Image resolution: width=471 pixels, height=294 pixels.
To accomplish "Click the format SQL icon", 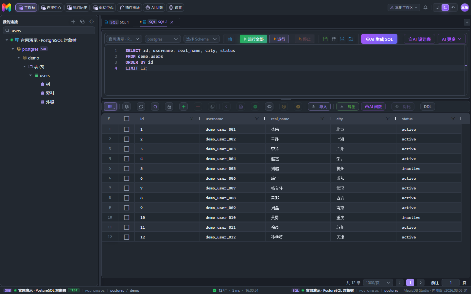I will (334, 39).
